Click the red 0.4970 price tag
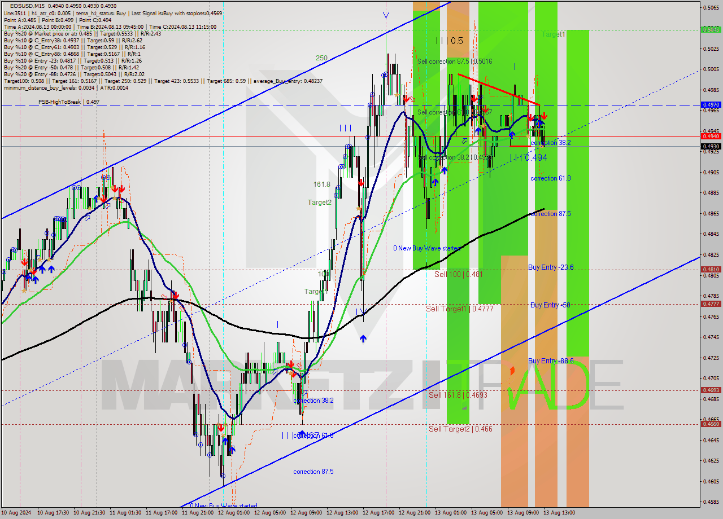This screenshot has width=723, height=519. click(711, 105)
